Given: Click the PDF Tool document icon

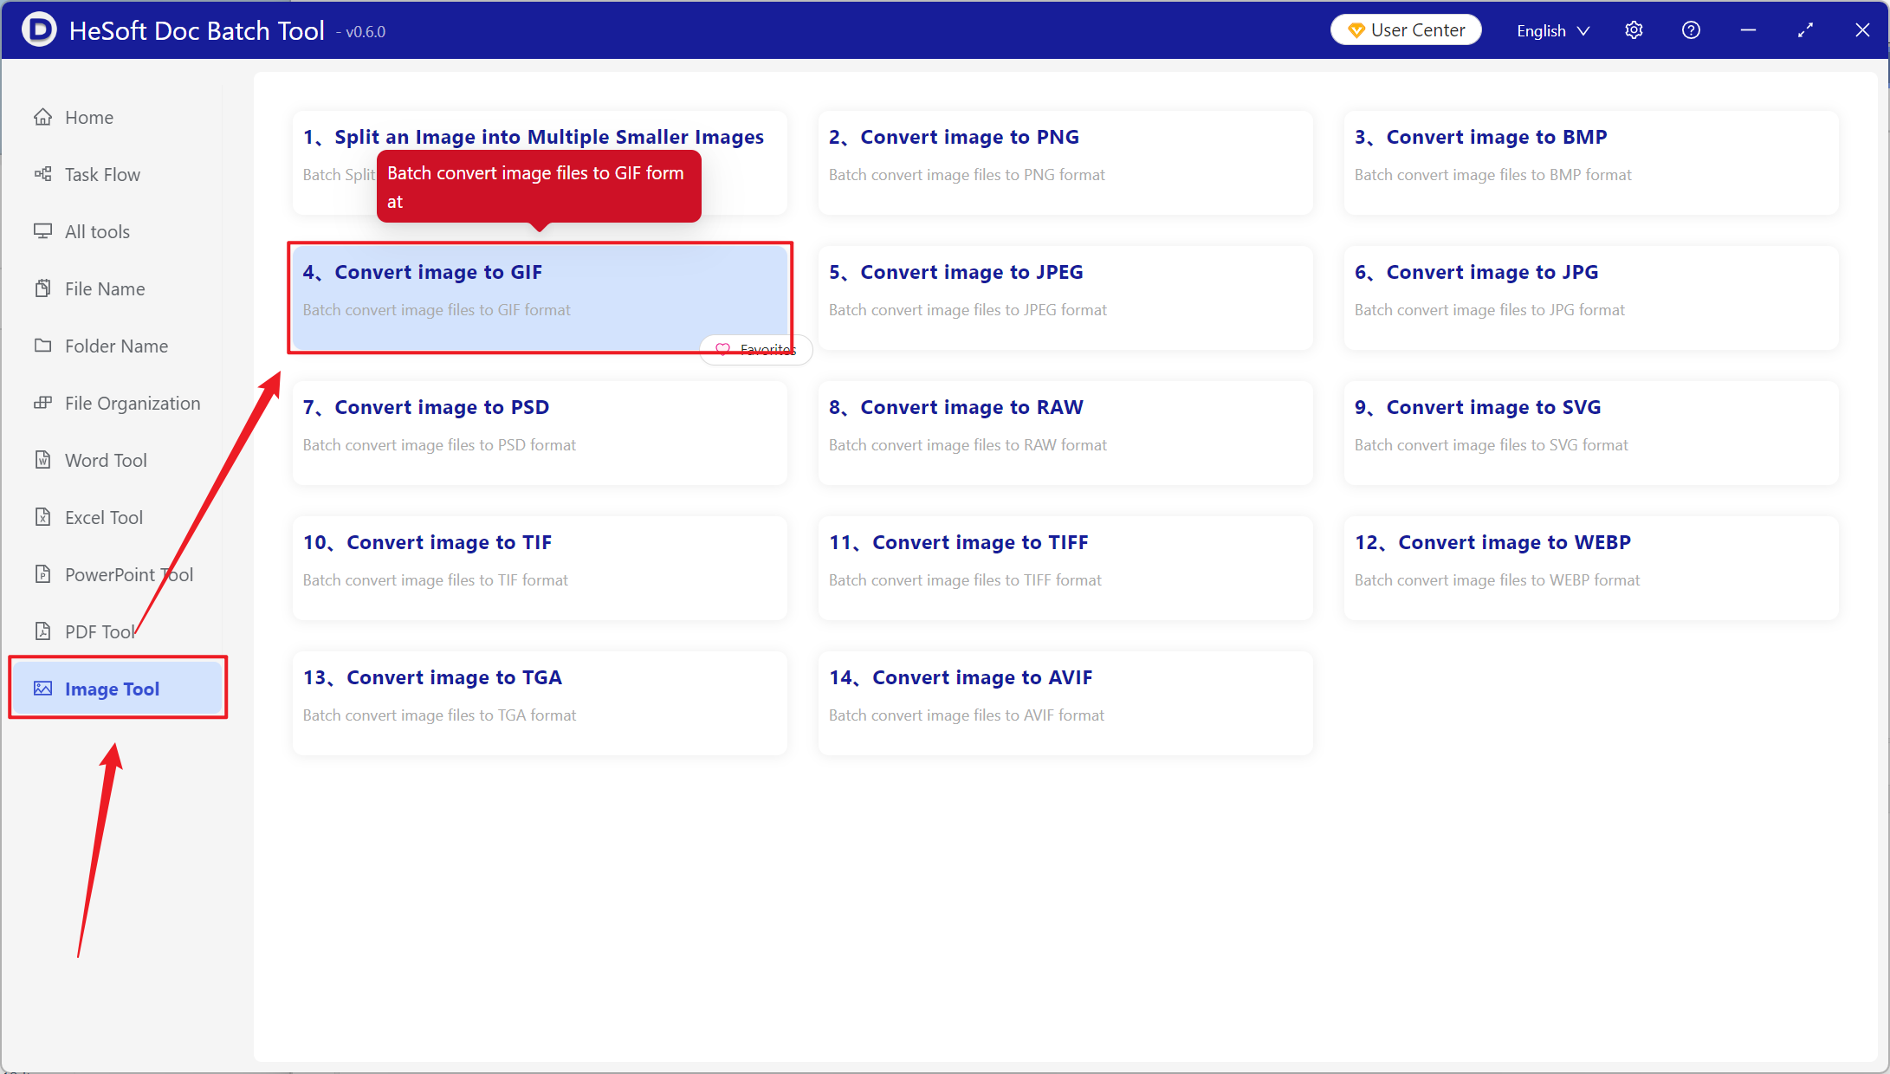Looking at the screenshot, I should tap(42, 631).
